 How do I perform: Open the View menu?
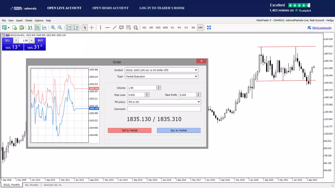point(11,20)
